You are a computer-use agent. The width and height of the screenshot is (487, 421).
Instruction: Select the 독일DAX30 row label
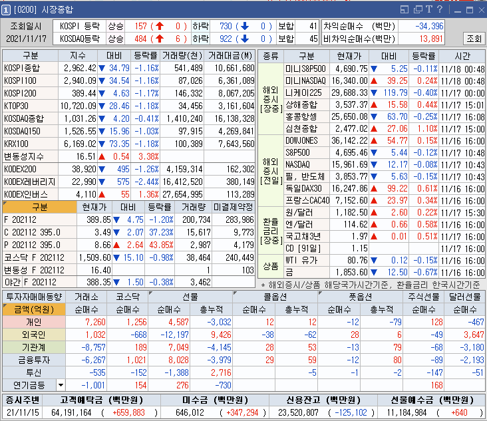(x=306, y=188)
